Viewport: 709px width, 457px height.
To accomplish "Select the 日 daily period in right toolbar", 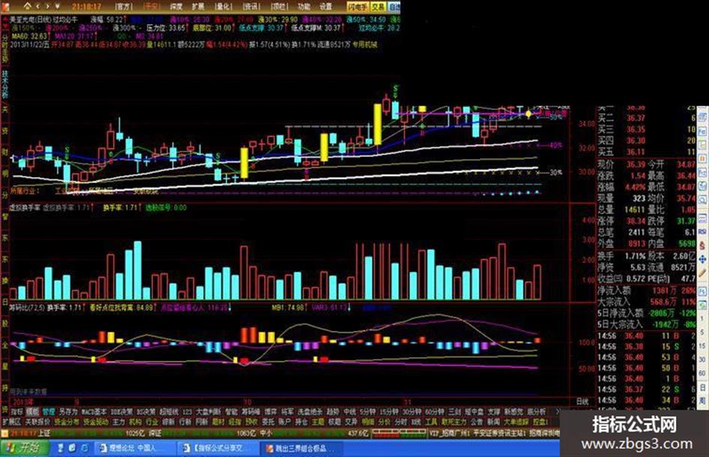I will 702,387.
